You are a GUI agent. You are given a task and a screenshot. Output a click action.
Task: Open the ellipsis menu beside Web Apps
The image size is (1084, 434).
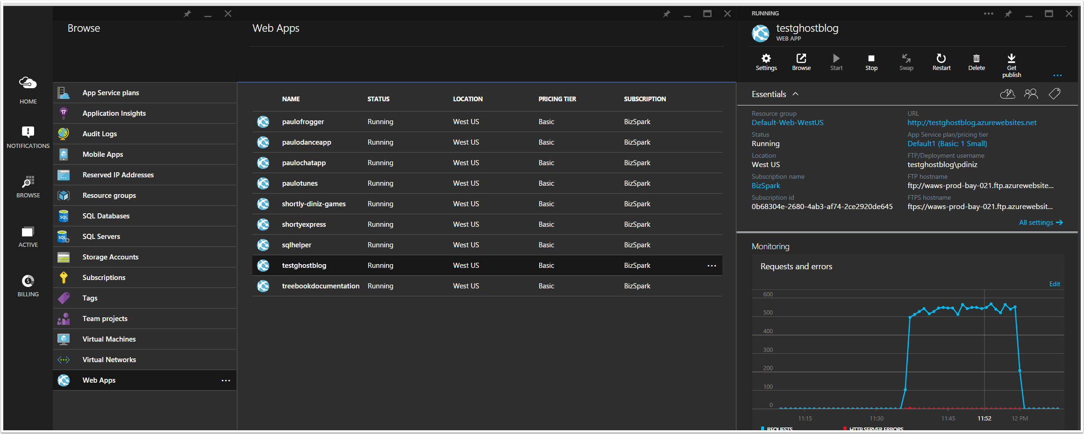226,380
